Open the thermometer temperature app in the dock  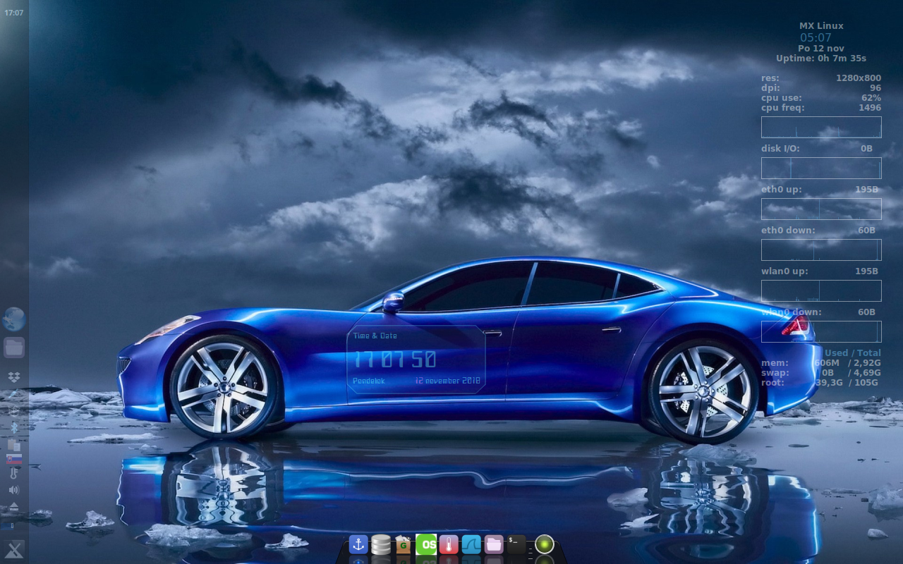pos(449,544)
